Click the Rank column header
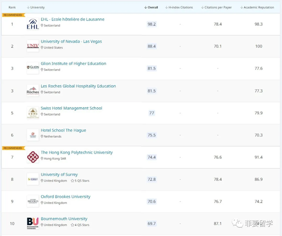This screenshot has height=236, width=282. pos(12,8)
